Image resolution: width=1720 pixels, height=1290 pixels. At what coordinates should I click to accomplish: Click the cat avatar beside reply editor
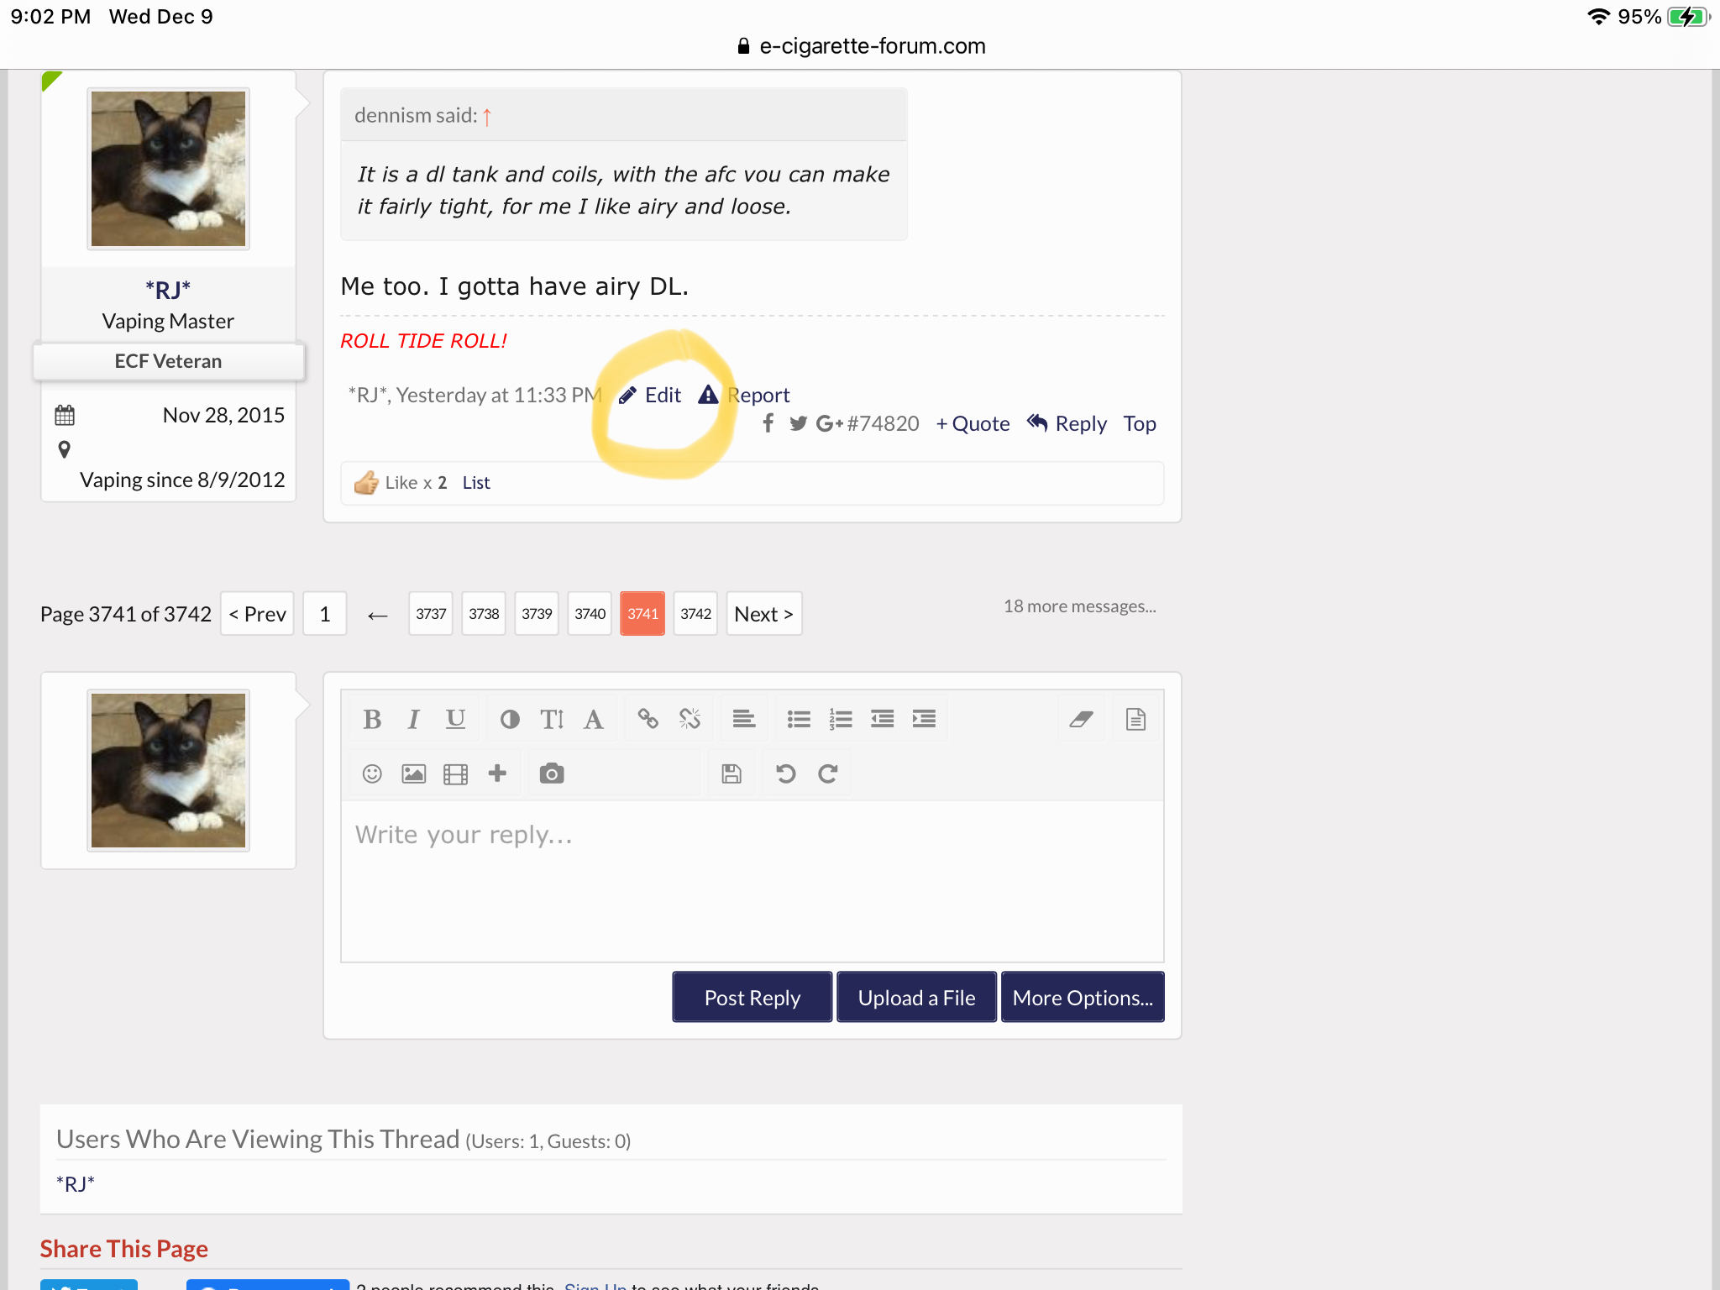(x=168, y=771)
